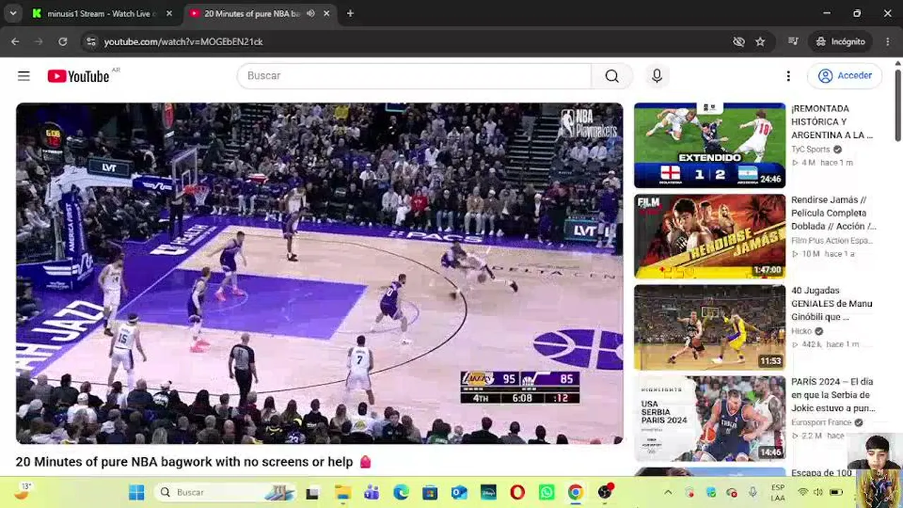Open a new Chrome tab
903x508 pixels.
click(x=350, y=13)
